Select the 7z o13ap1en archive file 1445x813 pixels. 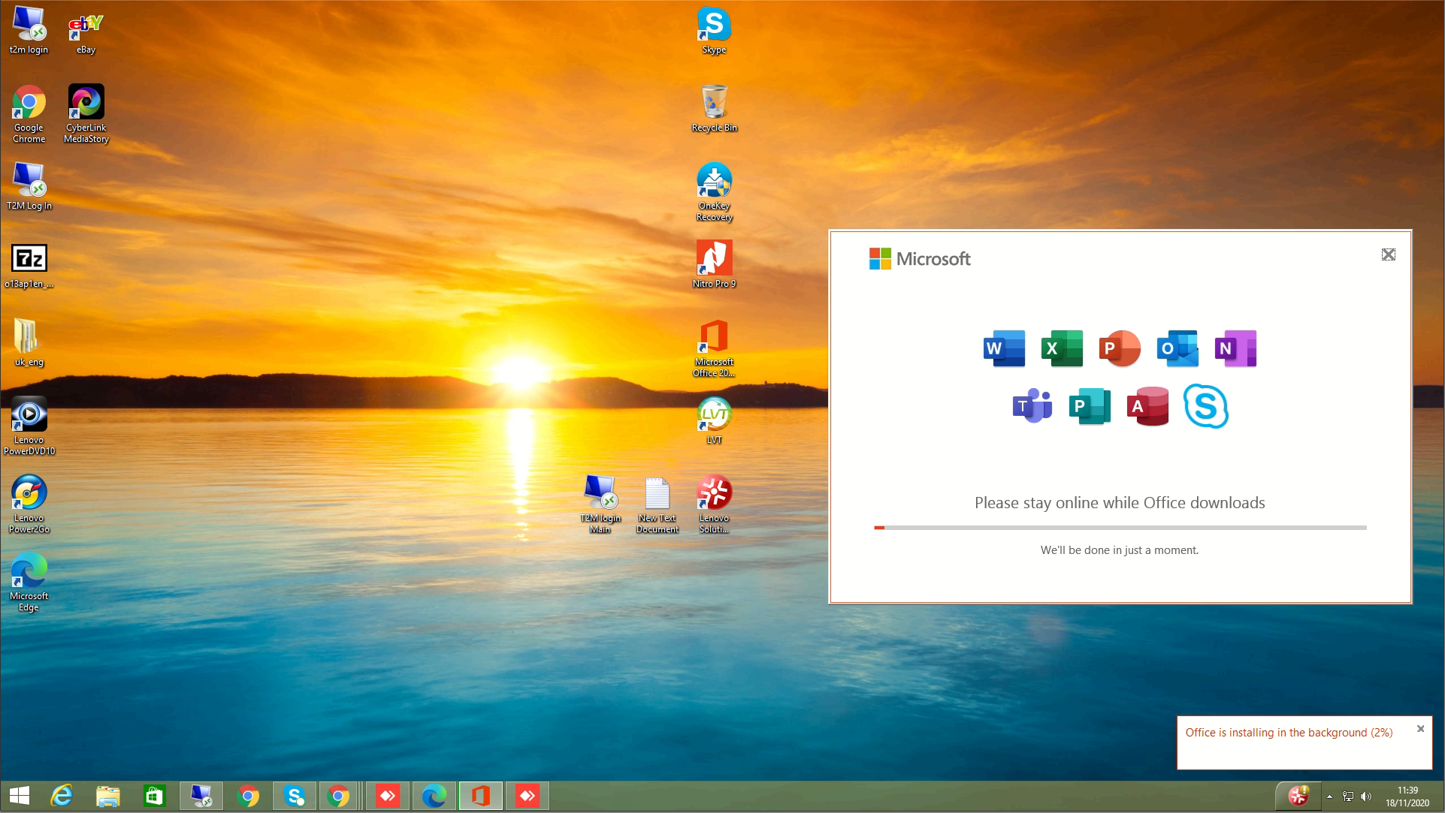click(x=29, y=266)
